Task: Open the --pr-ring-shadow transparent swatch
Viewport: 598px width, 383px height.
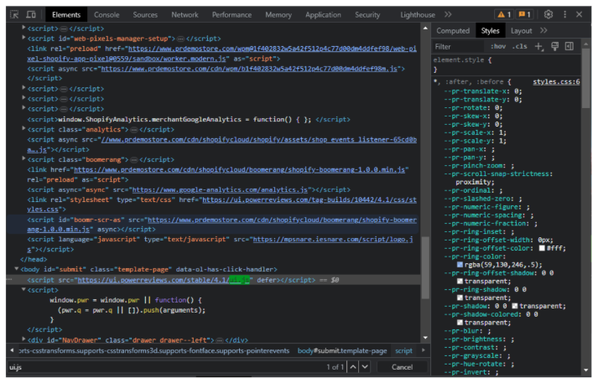Action: (460, 298)
